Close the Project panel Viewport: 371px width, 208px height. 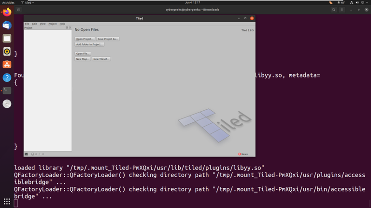[x=70, y=27]
